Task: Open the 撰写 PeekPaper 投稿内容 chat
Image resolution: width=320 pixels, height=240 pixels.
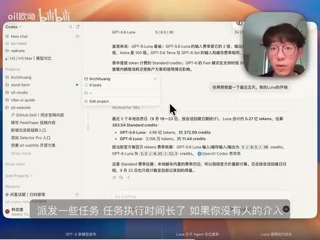Action: (x=33, y=123)
